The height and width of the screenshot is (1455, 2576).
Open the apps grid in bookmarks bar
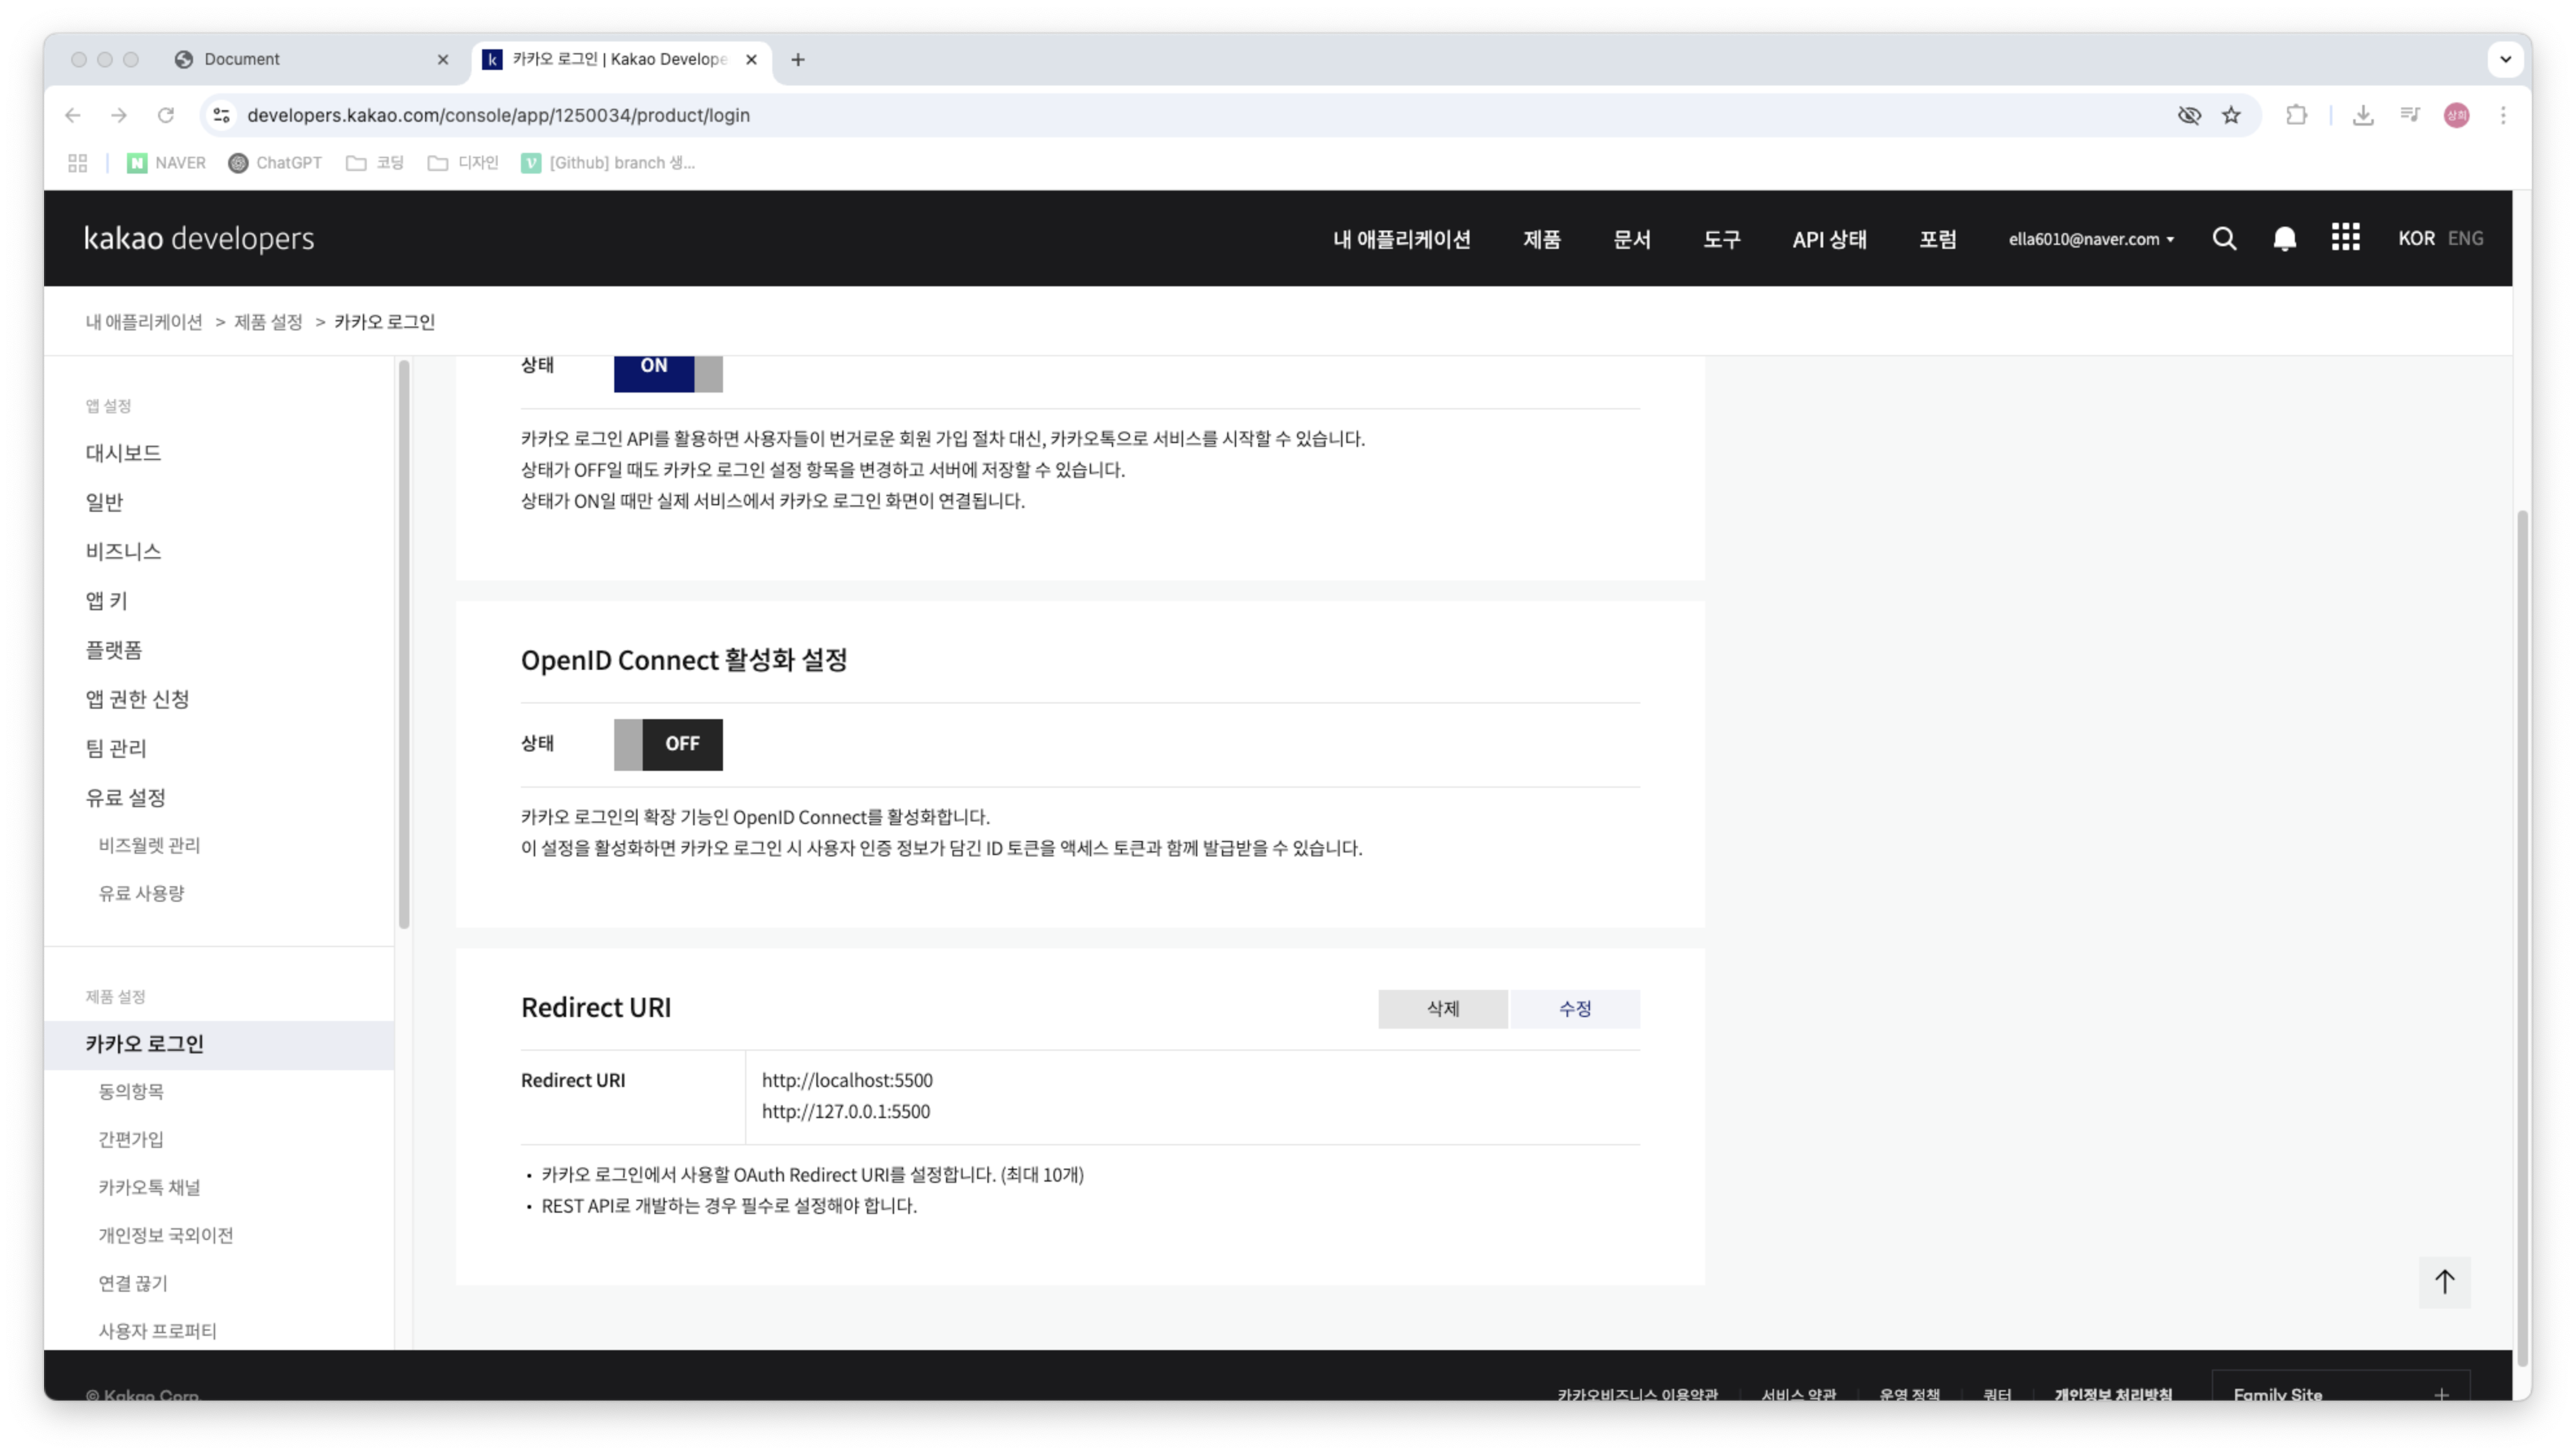[x=78, y=163]
